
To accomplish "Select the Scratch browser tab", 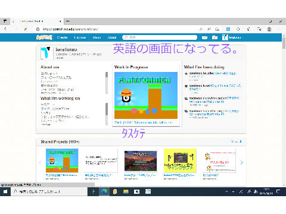I will click(x=37, y=21).
